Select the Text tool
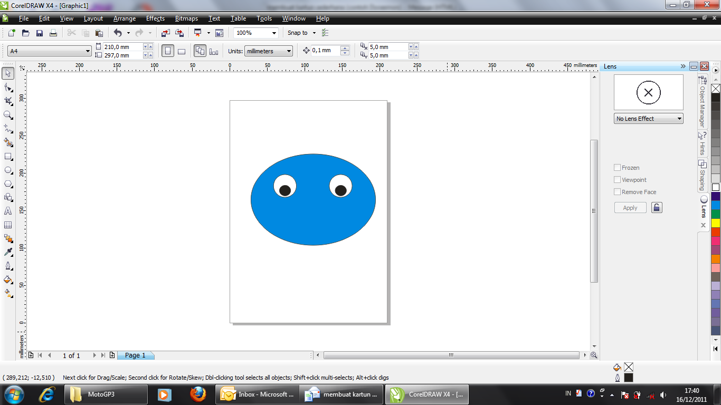 [x=8, y=211]
